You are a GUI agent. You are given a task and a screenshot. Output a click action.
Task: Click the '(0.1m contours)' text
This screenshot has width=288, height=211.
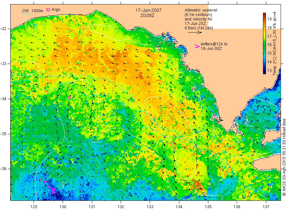click(x=198, y=15)
